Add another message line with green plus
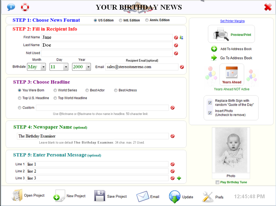The height and width of the screenshot is (206, 276). [179, 178]
